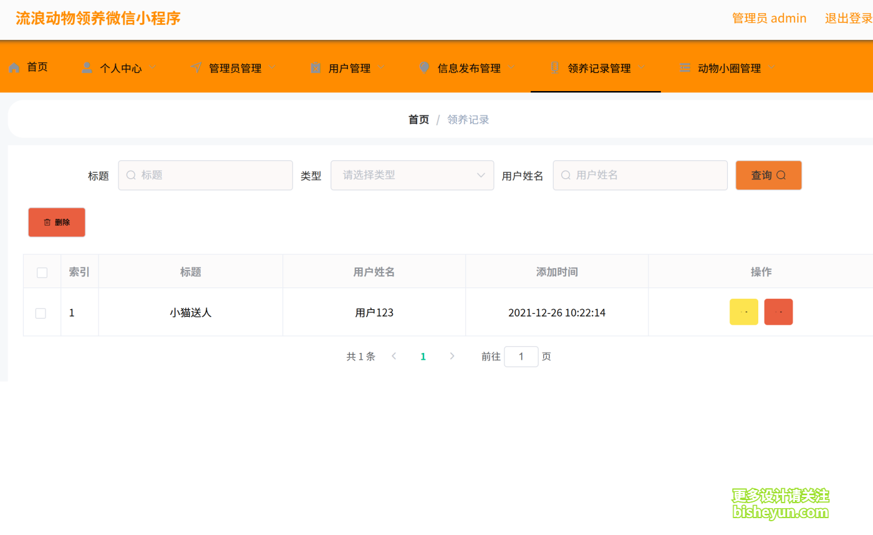This screenshot has height=535, width=873.
Task: Click the phone icon beside 领养记录管理
Action: pos(554,67)
